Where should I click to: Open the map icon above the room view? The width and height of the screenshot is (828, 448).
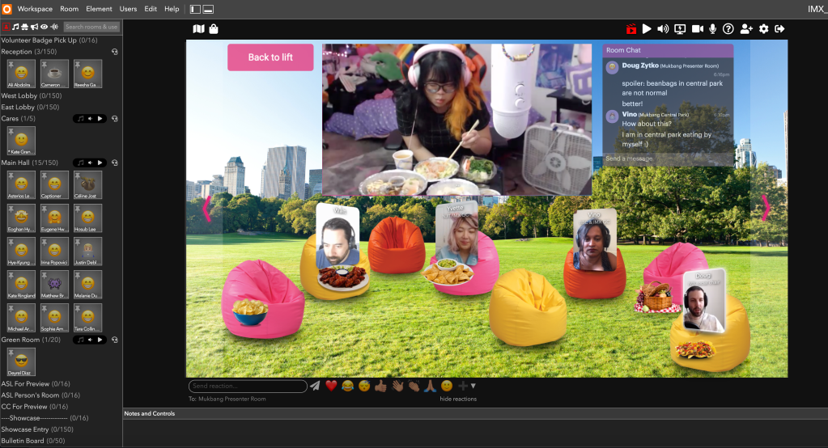pos(199,29)
